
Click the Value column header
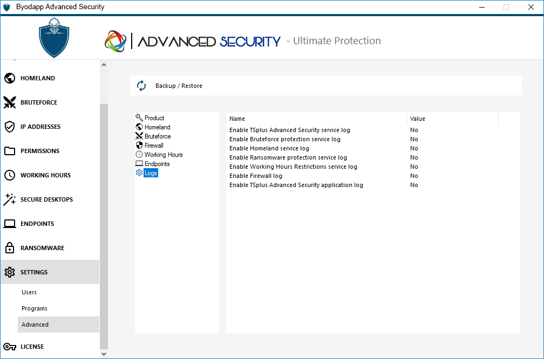(x=452, y=119)
